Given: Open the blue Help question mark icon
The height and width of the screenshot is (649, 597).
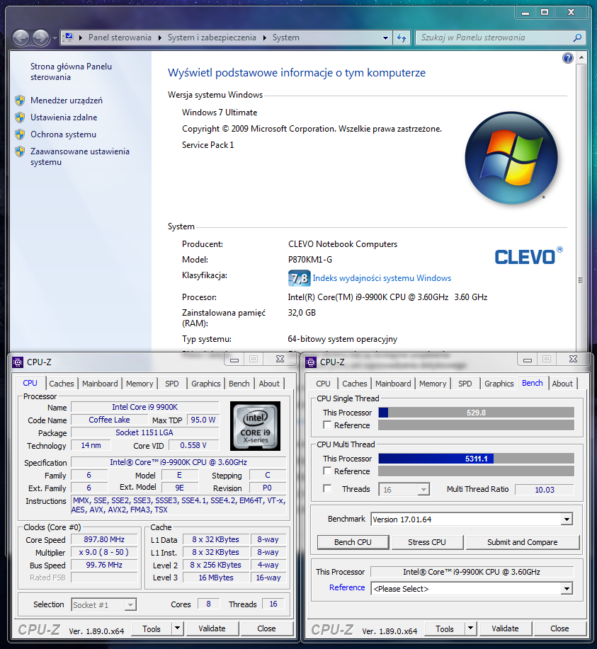Looking at the screenshot, I should click(x=567, y=58).
